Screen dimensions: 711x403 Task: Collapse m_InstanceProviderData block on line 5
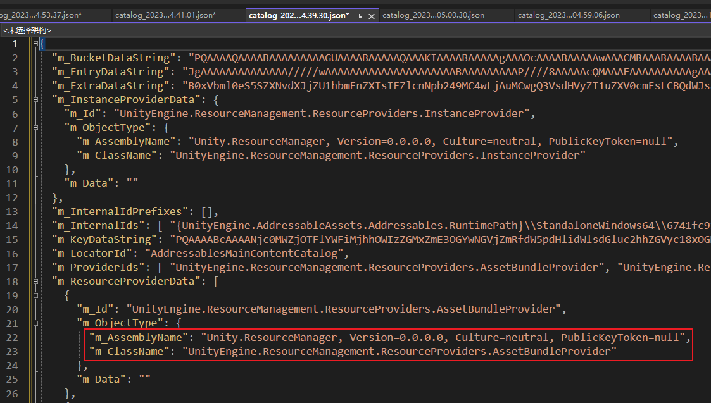point(35,100)
